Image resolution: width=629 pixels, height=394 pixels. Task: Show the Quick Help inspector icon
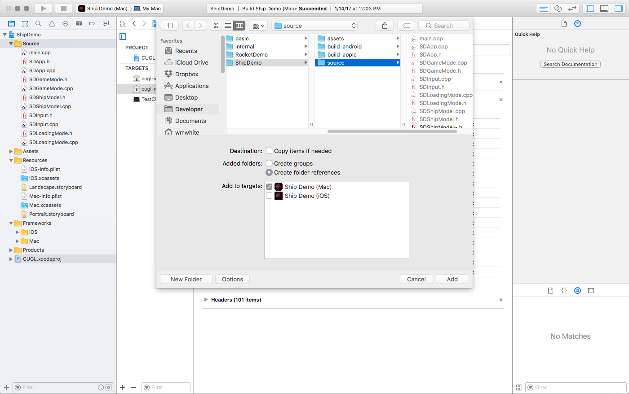[577, 24]
